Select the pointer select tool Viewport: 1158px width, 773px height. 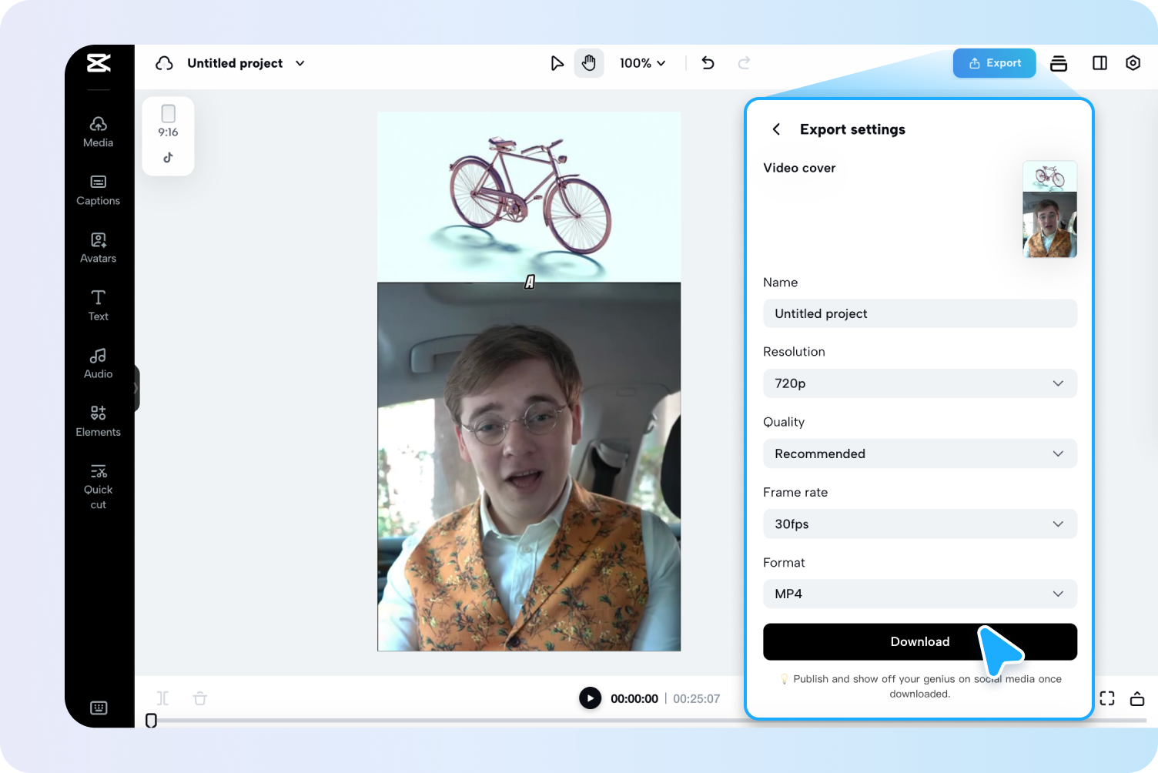[x=557, y=63]
